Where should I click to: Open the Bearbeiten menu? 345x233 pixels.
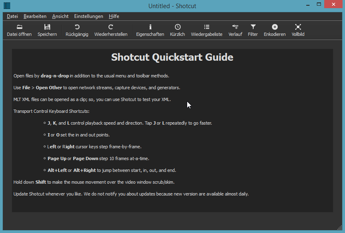(x=35, y=16)
